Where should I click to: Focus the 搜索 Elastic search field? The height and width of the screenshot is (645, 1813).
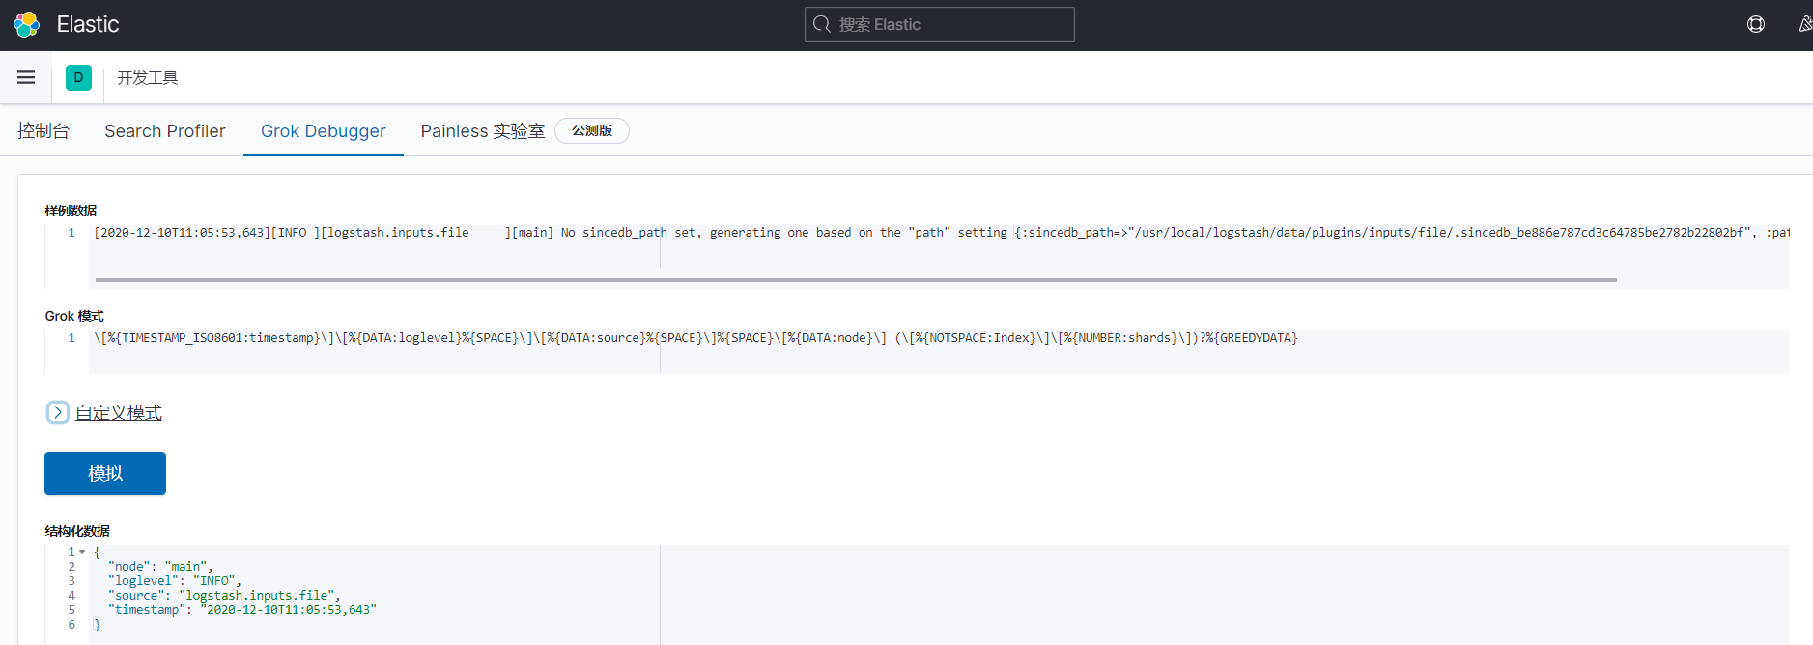939,24
